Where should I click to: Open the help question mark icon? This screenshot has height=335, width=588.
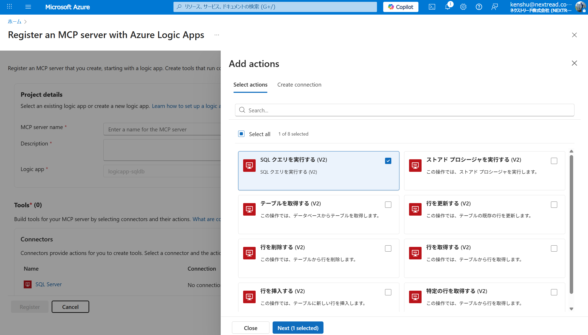(x=479, y=7)
